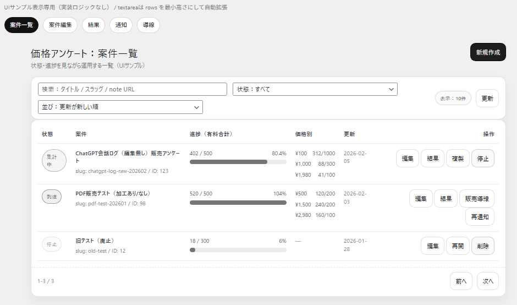This screenshot has height=305, width=517.
Task: Duplicate the ChatGPT会話ログ survey with 複製
Action: click(458, 159)
